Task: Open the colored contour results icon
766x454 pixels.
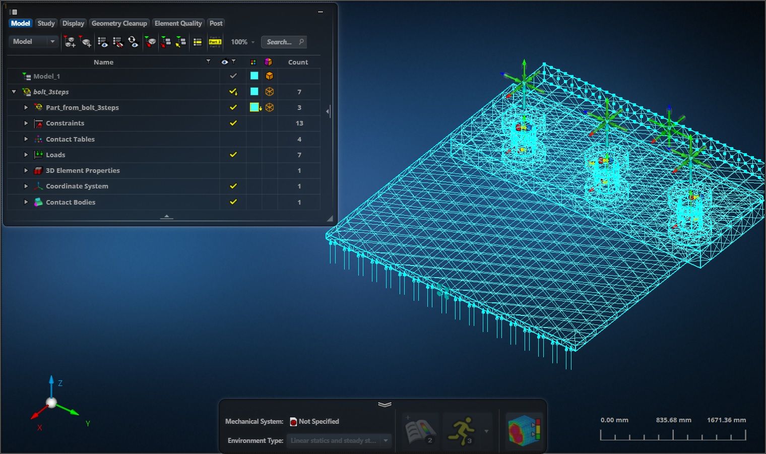Action: click(x=524, y=431)
